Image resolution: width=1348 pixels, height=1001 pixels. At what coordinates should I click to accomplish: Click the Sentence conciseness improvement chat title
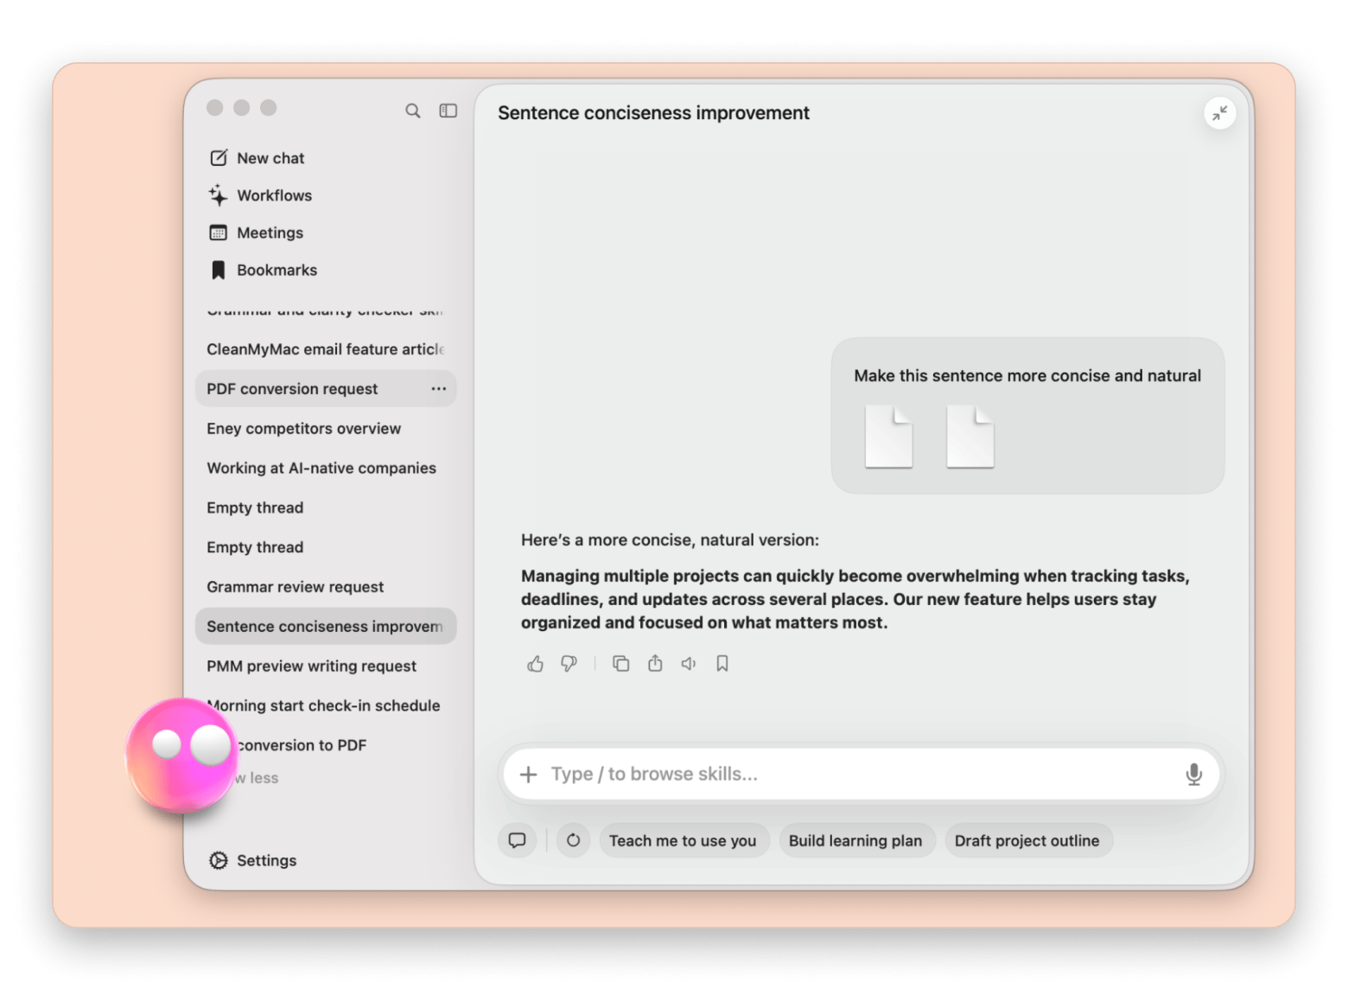point(653,113)
